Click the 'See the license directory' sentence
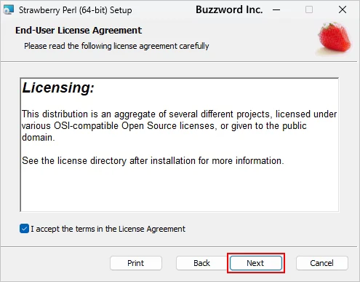Image resolution: width=360 pixels, height=282 pixels. (153, 161)
